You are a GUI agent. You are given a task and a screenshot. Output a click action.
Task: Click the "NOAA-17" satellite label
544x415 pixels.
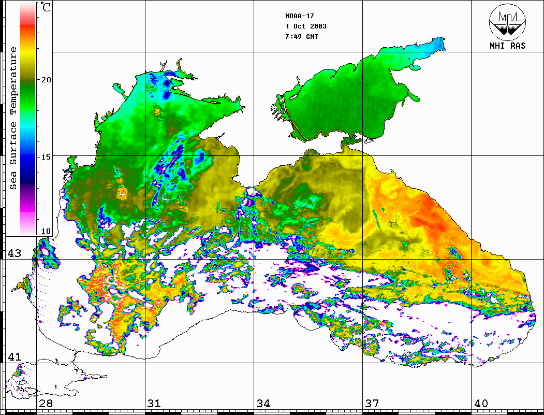coord(299,16)
